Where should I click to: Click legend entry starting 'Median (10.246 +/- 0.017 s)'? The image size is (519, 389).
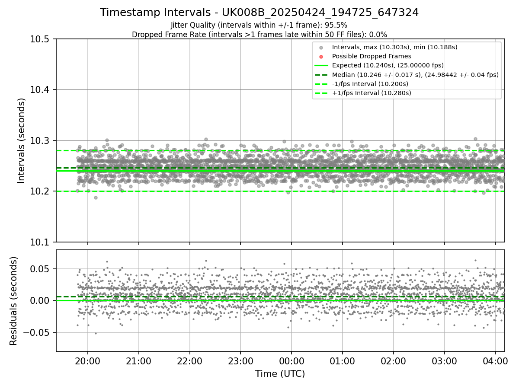coord(415,75)
